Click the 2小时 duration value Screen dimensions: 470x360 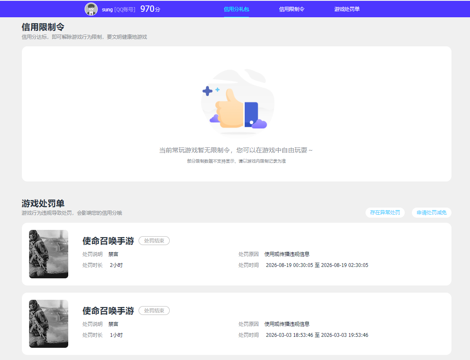click(x=116, y=265)
